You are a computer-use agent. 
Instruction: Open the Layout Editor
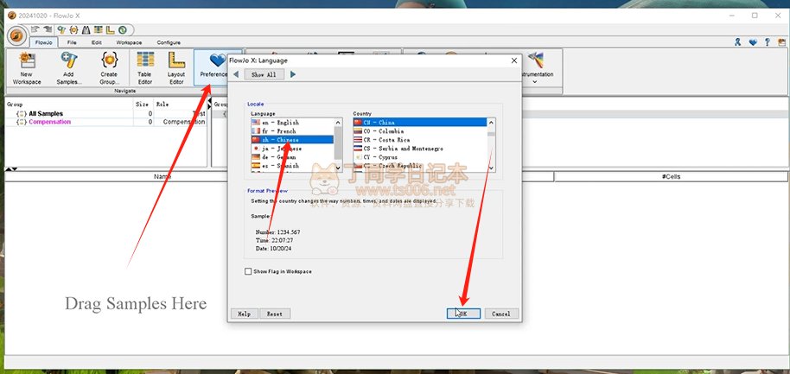176,68
